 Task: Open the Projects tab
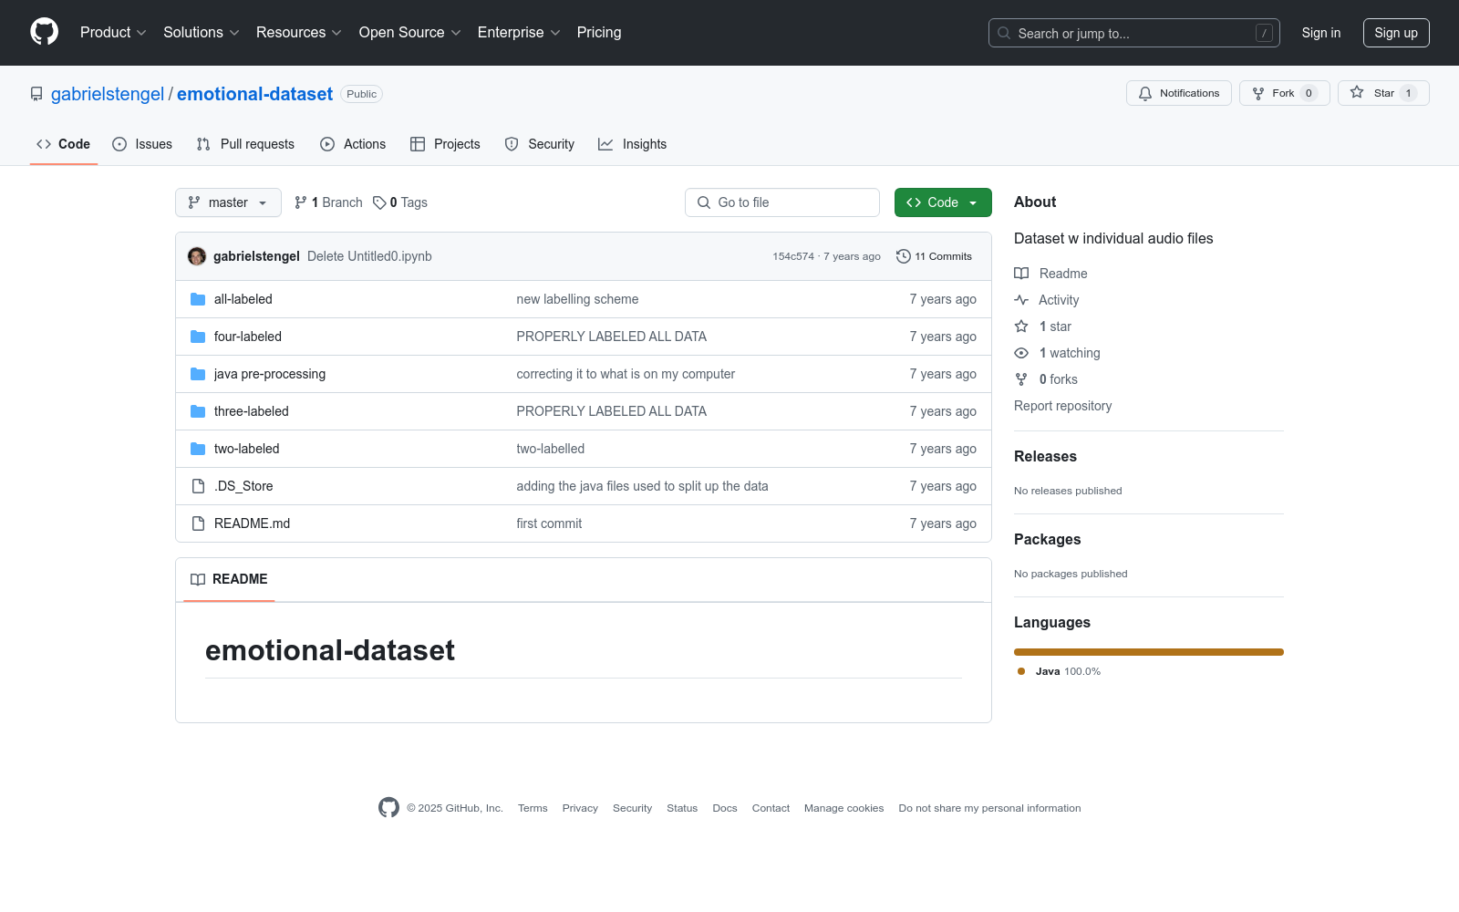(x=445, y=144)
